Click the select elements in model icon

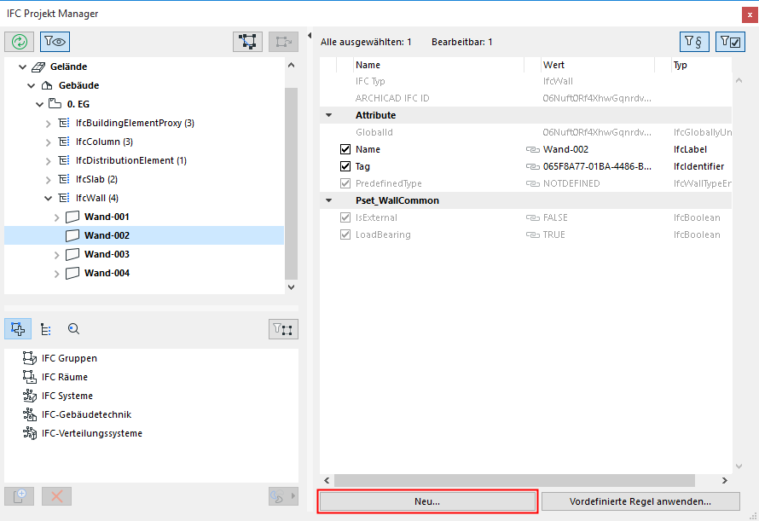tap(247, 42)
